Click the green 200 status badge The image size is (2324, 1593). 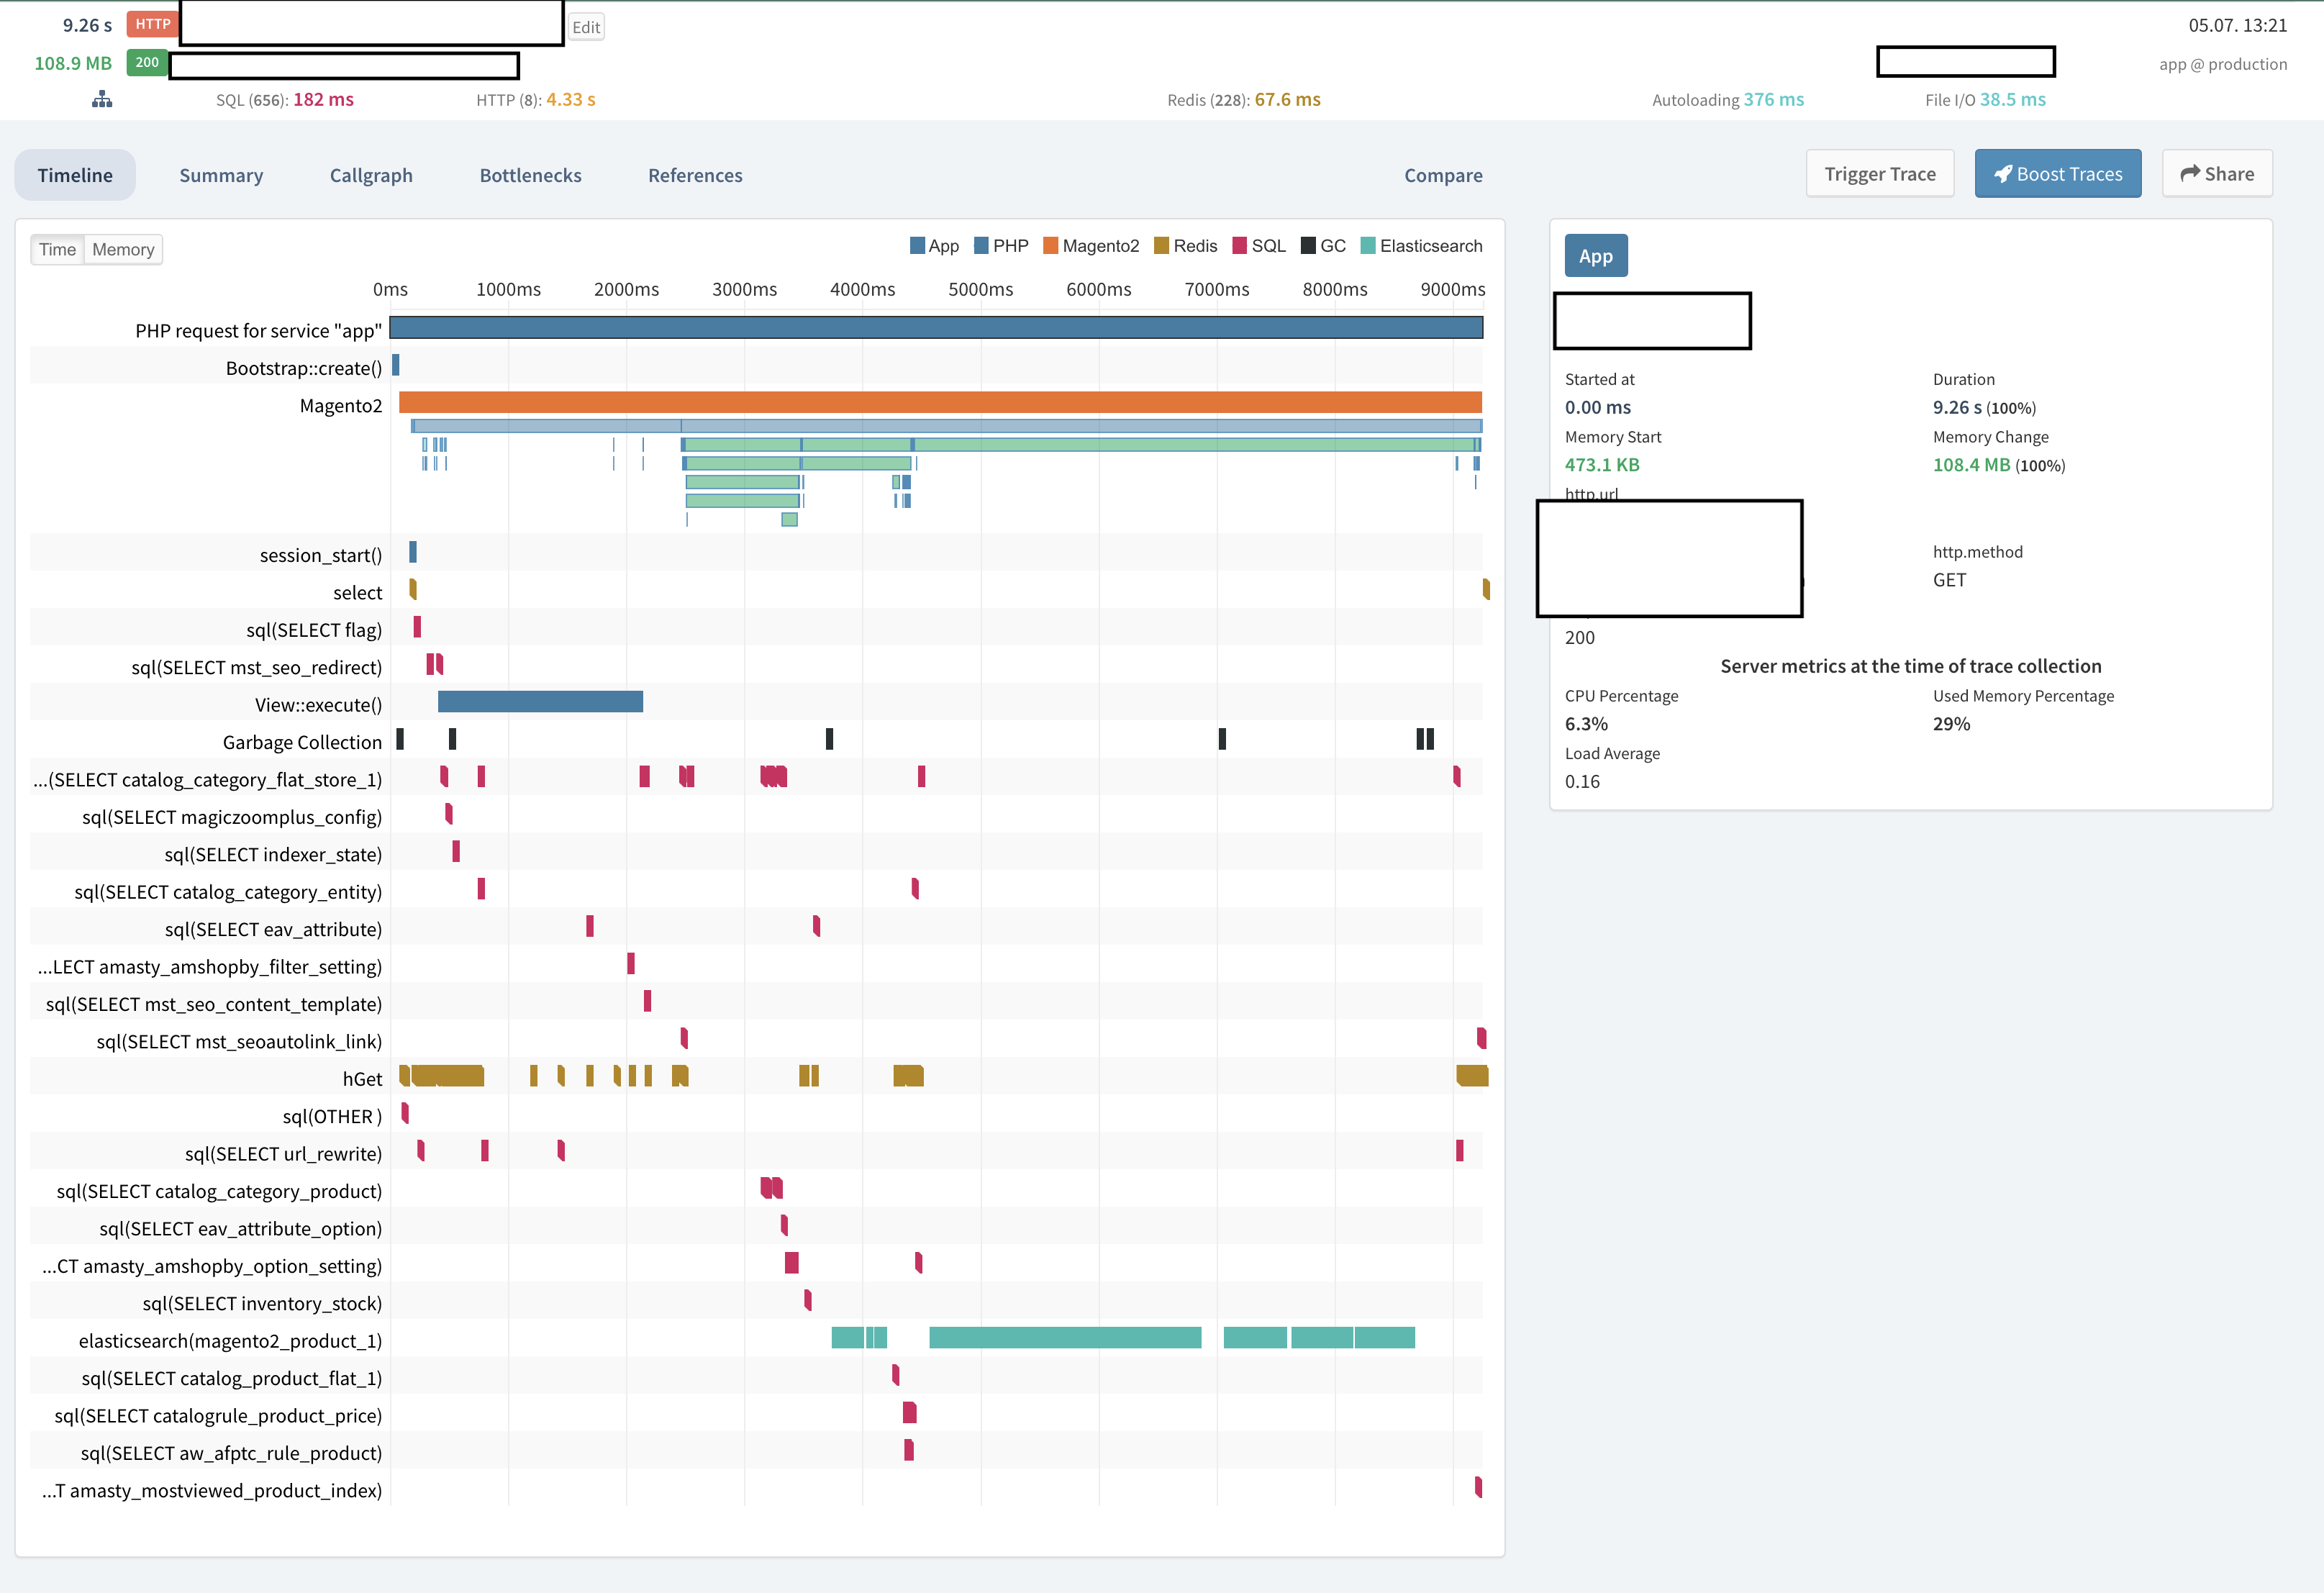[x=147, y=62]
